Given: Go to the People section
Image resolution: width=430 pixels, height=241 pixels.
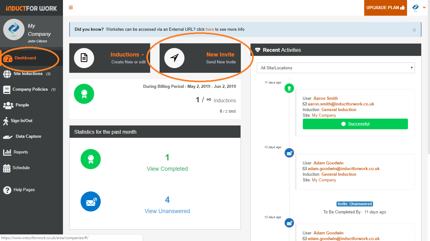Looking at the screenshot, I should 31,105.
